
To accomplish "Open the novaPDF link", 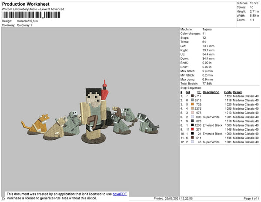I will click(120, 194).
